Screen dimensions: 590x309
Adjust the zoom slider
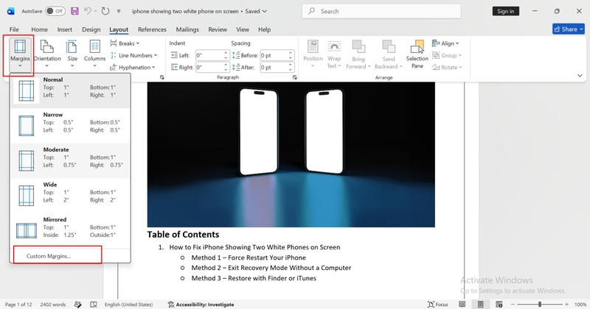(x=540, y=305)
